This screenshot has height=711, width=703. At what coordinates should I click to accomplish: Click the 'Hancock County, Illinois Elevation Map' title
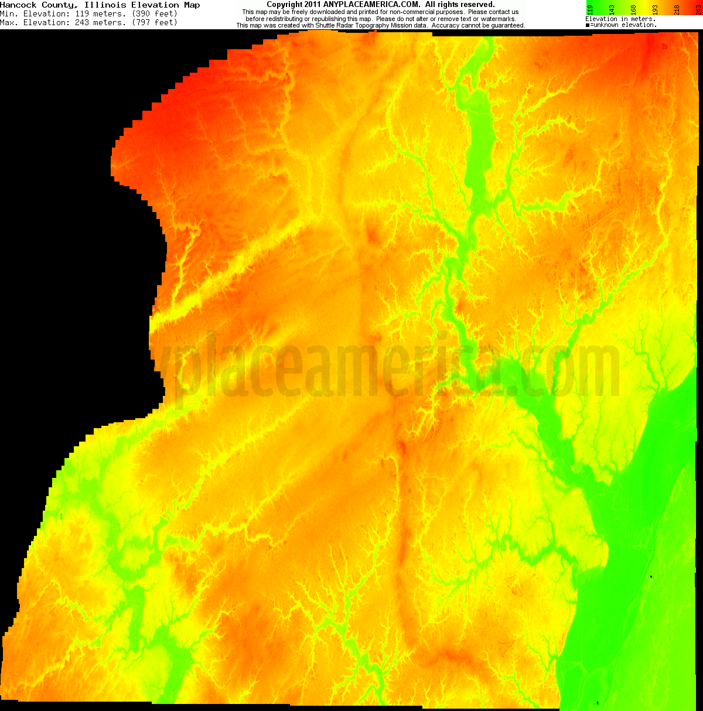(x=100, y=5)
